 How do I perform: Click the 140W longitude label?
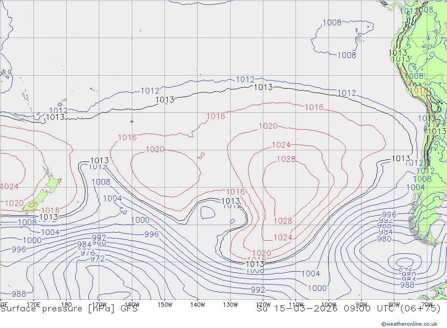[x=198, y=305]
